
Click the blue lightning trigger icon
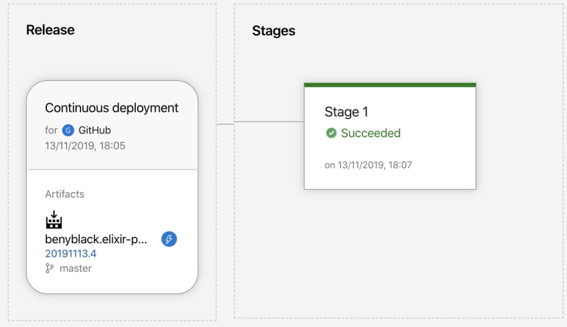pyautogui.click(x=169, y=239)
